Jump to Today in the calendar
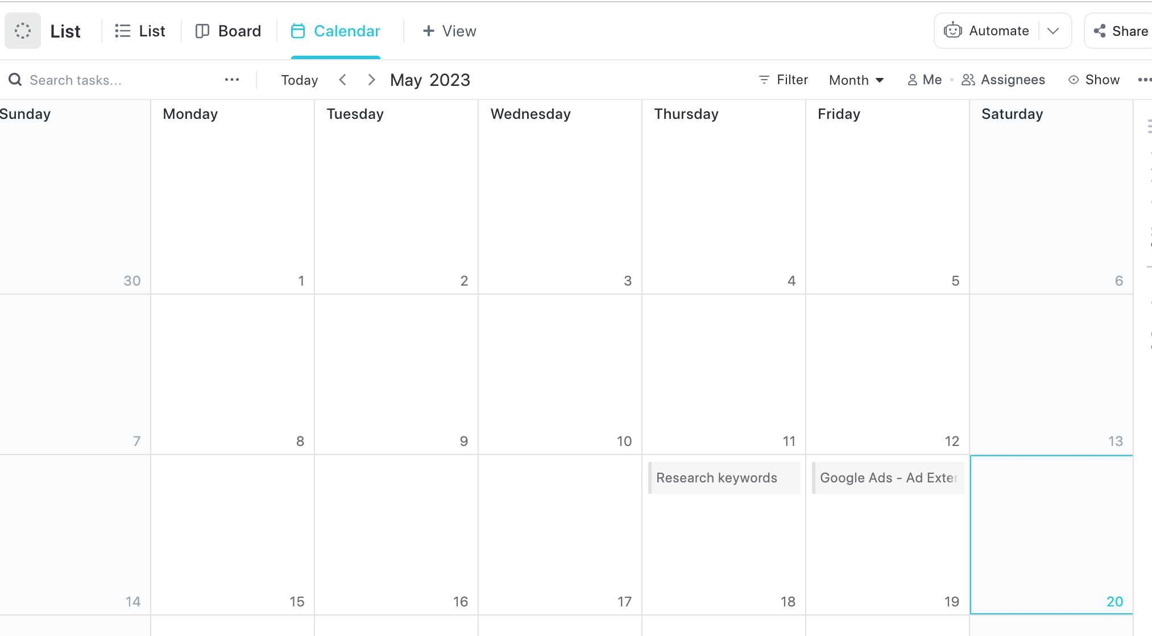This screenshot has width=1152, height=636. click(299, 80)
